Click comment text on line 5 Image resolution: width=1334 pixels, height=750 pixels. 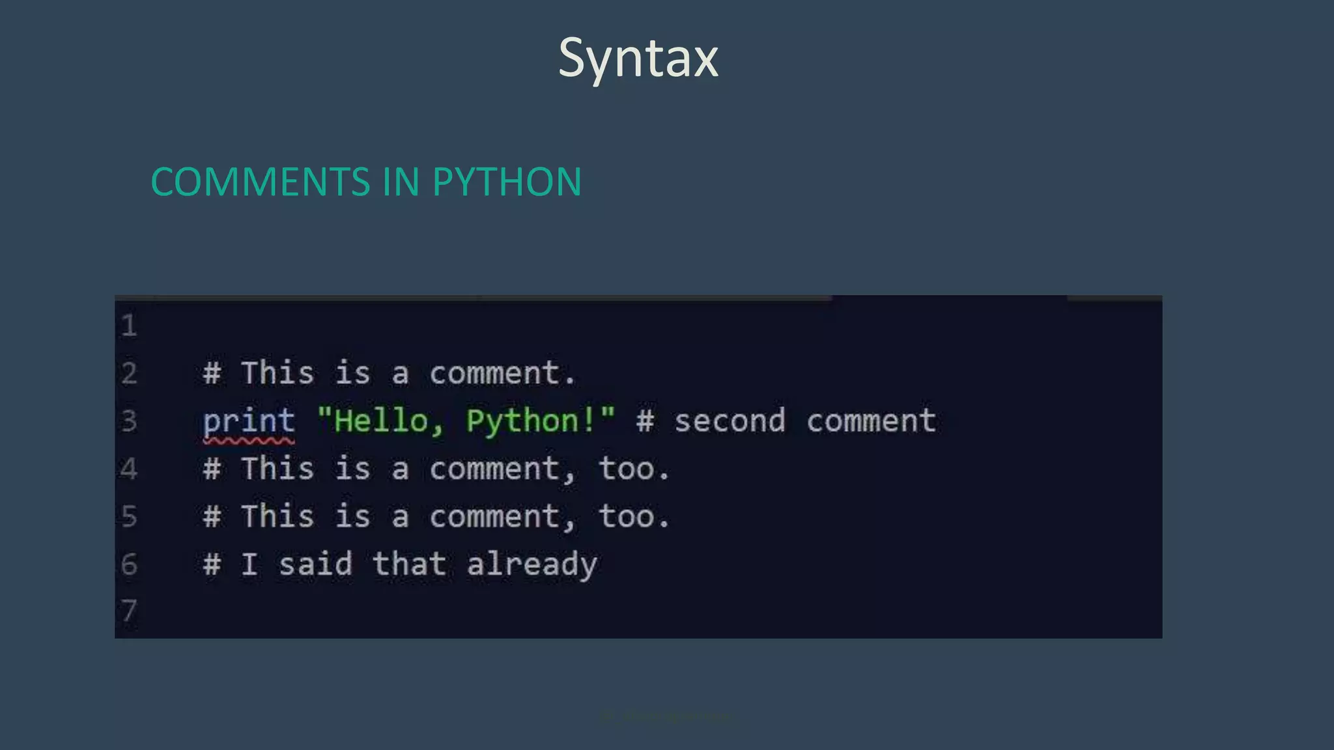point(436,517)
